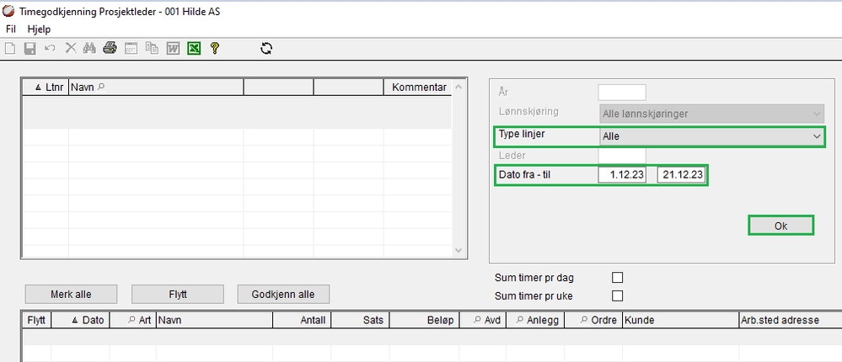Refresh using the circular arrows icon
Screen dimensions: 842x362
[x=266, y=48]
